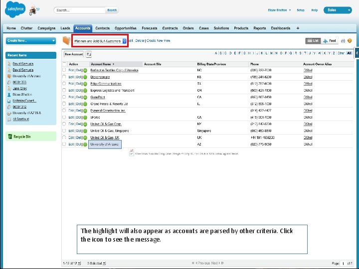Check the box for Burlington Textiles row

coord(64,70)
